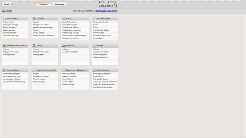The width and height of the screenshot is (246, 138).
Task: Open the Dauerzugang aktivieren link
Action: coord(106,11)
